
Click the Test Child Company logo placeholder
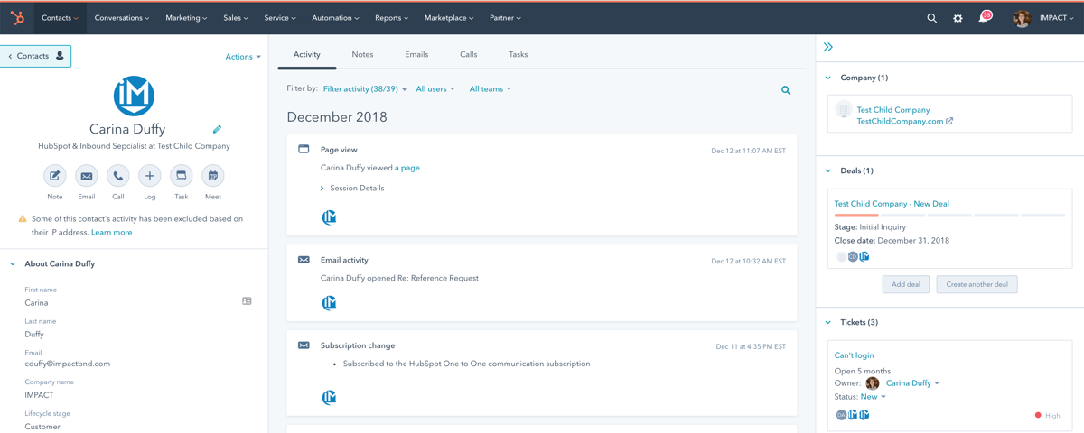click(x=843, y=111)
